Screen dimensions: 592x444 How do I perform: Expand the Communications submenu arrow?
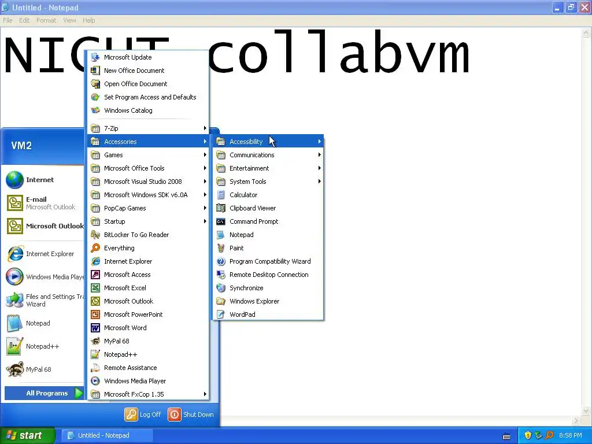click(x=319, y=155)
